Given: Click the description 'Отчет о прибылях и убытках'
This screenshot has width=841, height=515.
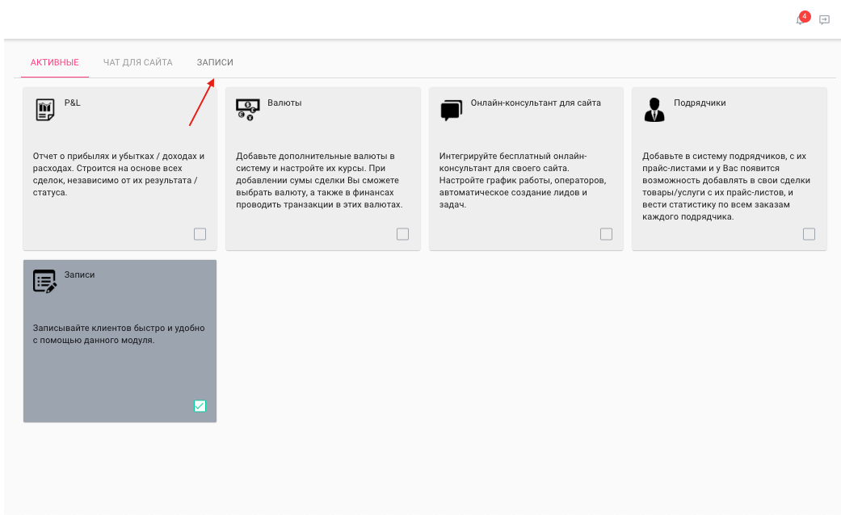Looking at the screenshot, I should coord(119,174).
